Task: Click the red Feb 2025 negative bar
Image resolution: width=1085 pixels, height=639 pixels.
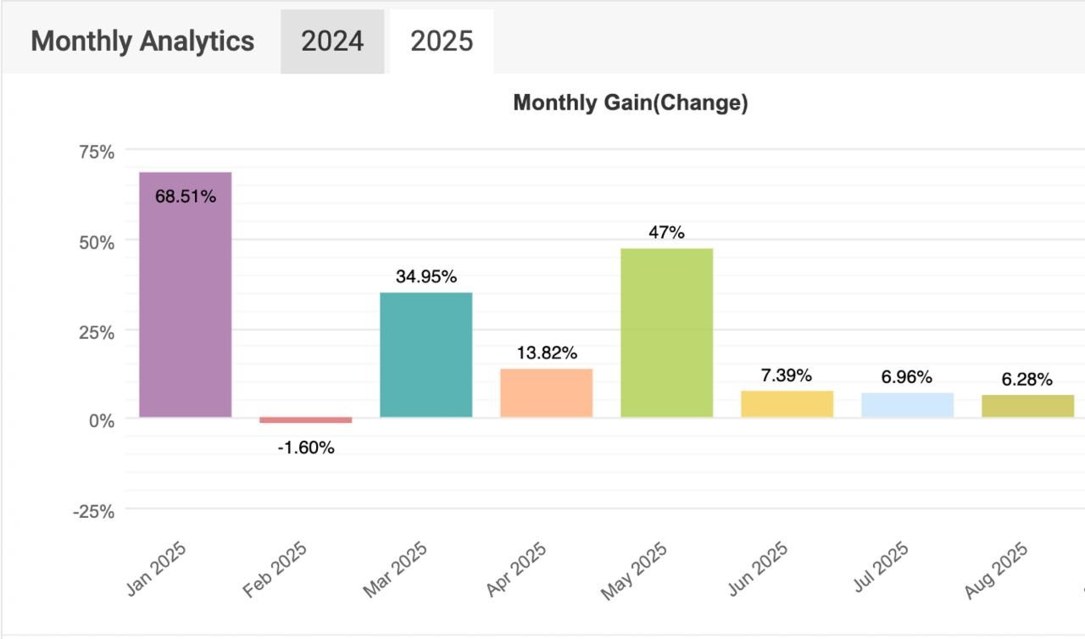Action: (306, 420)
